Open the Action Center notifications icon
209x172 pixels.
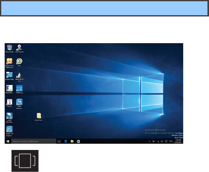(x=166, y=141)
